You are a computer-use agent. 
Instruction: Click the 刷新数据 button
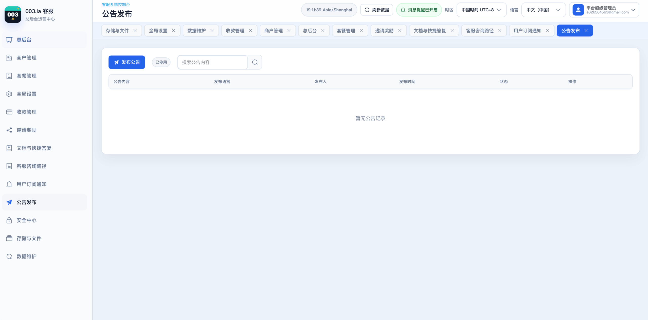377,10
